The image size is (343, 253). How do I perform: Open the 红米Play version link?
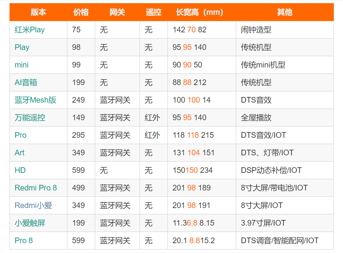(x=30, y=30)
